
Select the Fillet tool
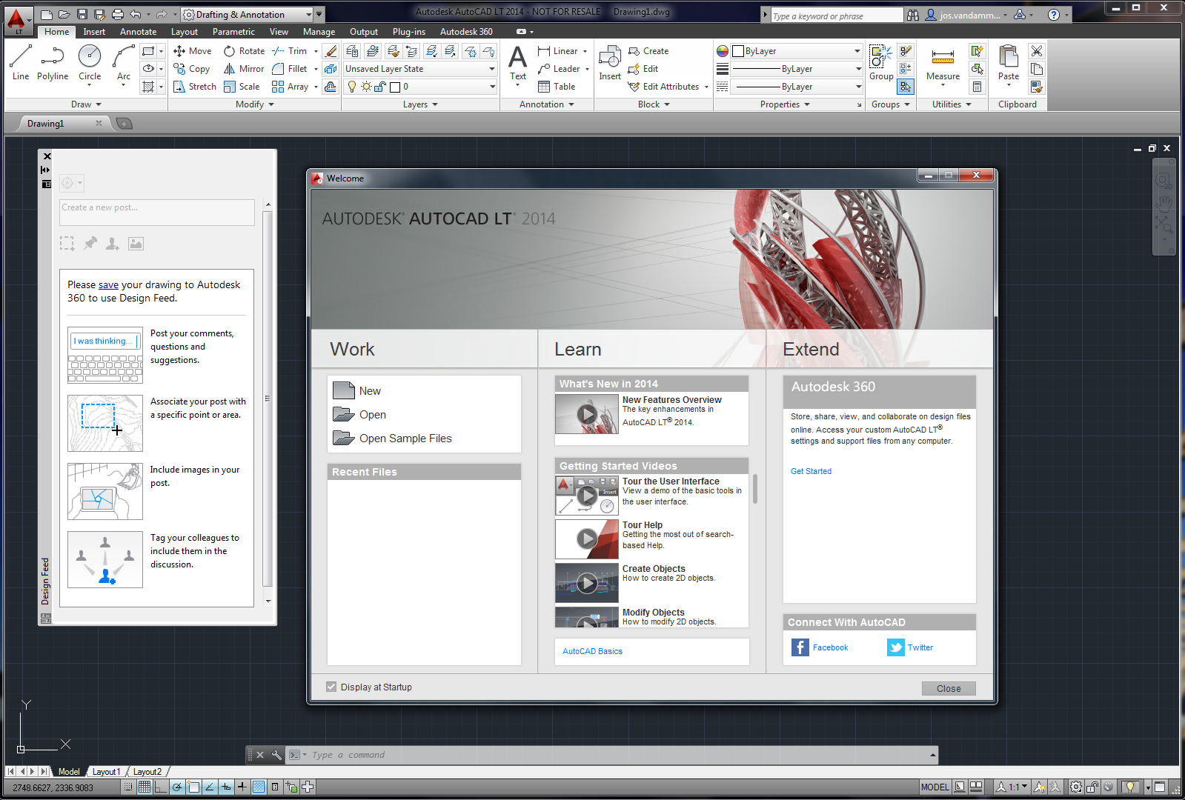tap(290, 69)
